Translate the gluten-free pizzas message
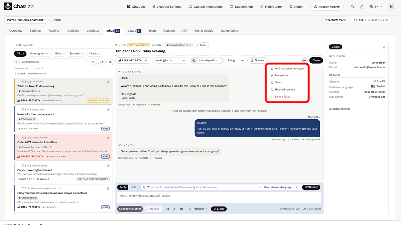The height and width of the screenshot is (225, 401). [141, 158]
